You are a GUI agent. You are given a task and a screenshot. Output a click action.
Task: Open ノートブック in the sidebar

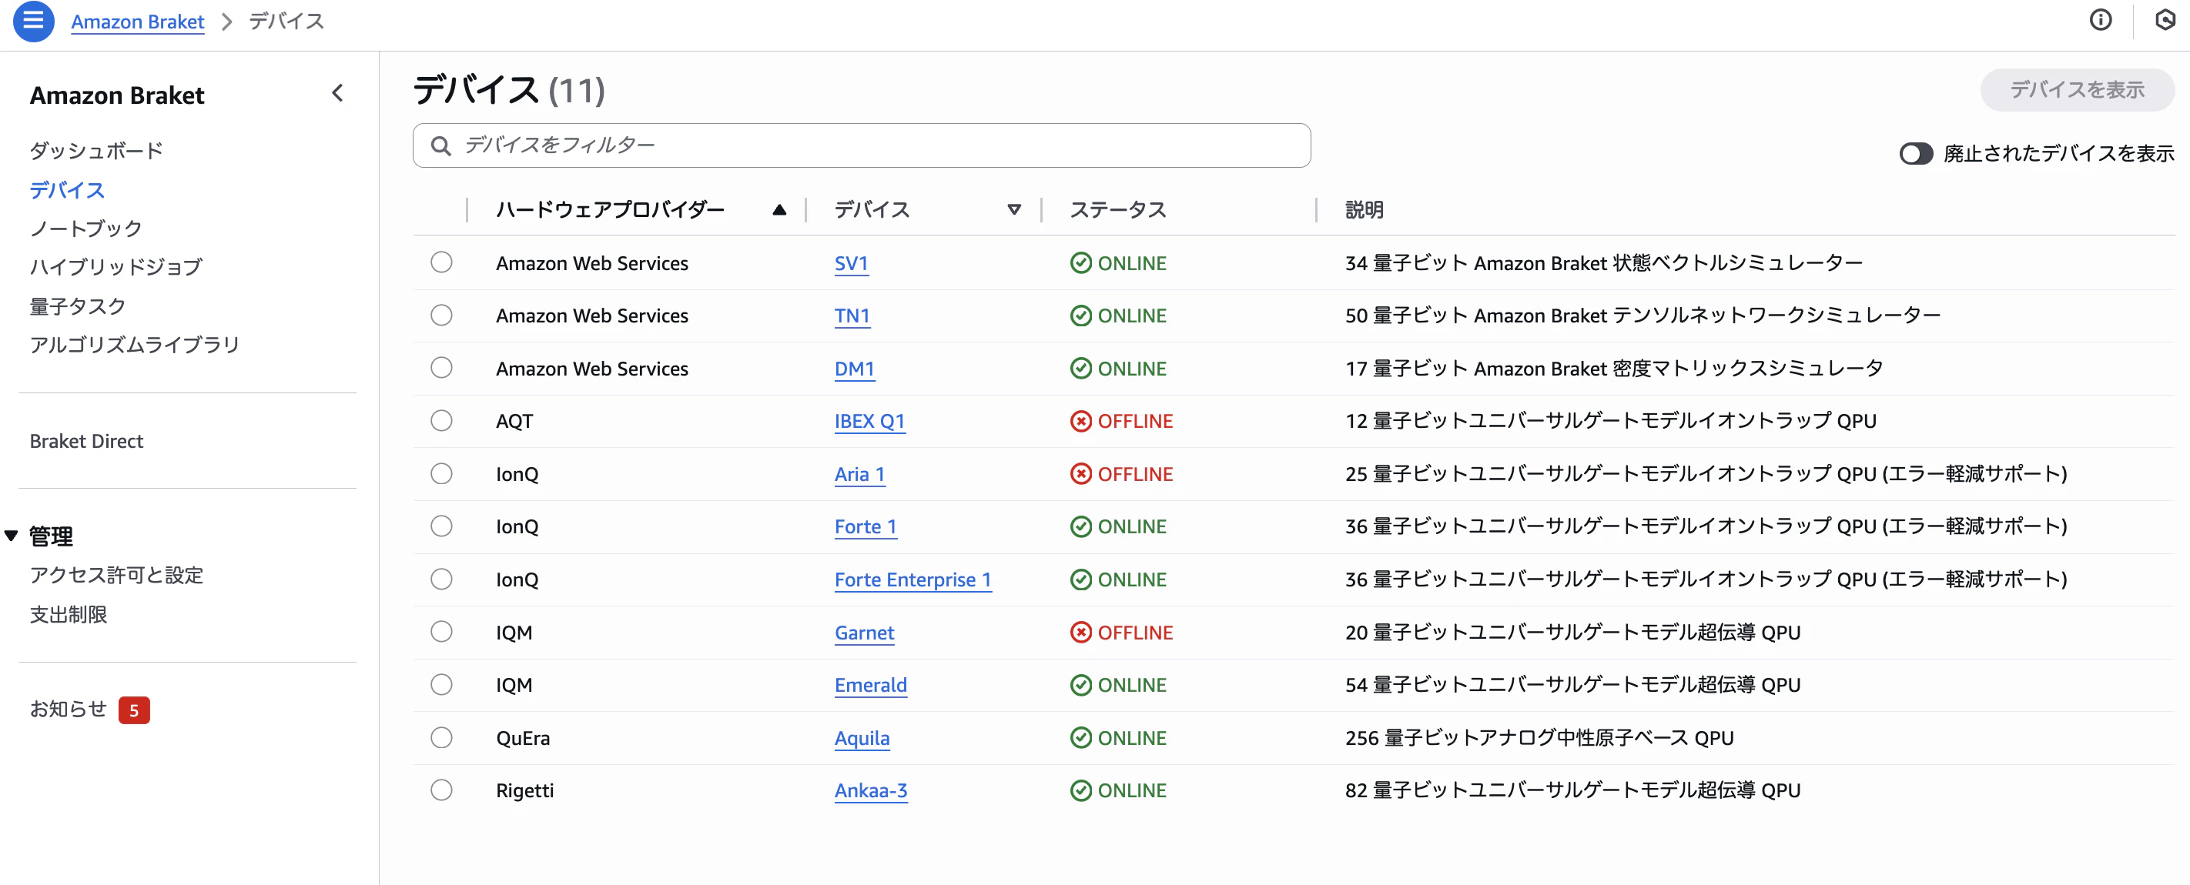tap(86, 229)
